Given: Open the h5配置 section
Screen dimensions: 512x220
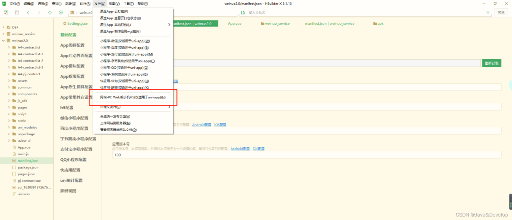Looking at the screenshot, I should [67, 108].
